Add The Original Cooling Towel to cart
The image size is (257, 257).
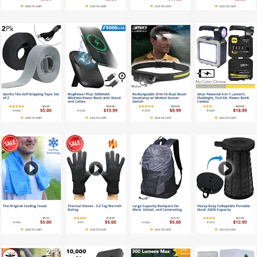coord(31,229)
